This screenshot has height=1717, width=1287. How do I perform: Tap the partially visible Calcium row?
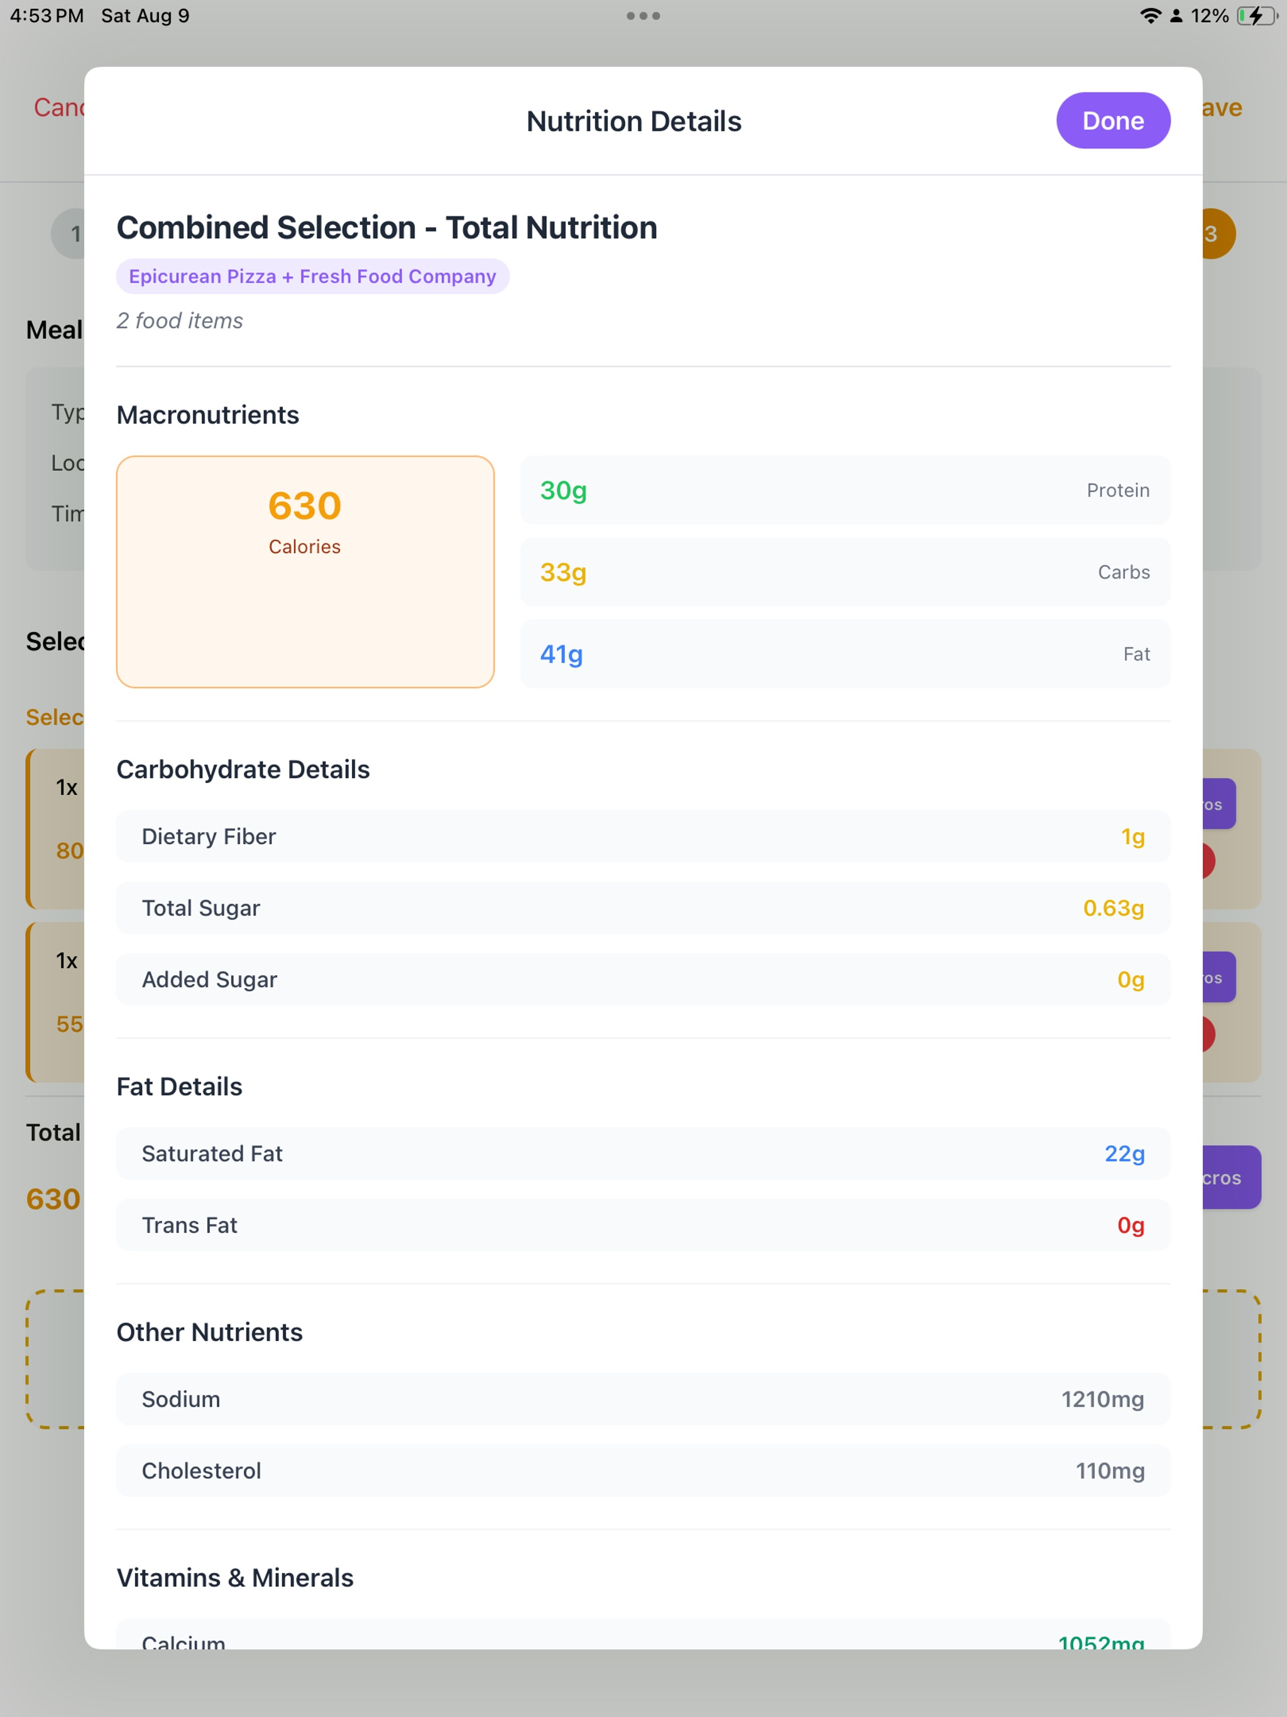(x=643, y=1633)
